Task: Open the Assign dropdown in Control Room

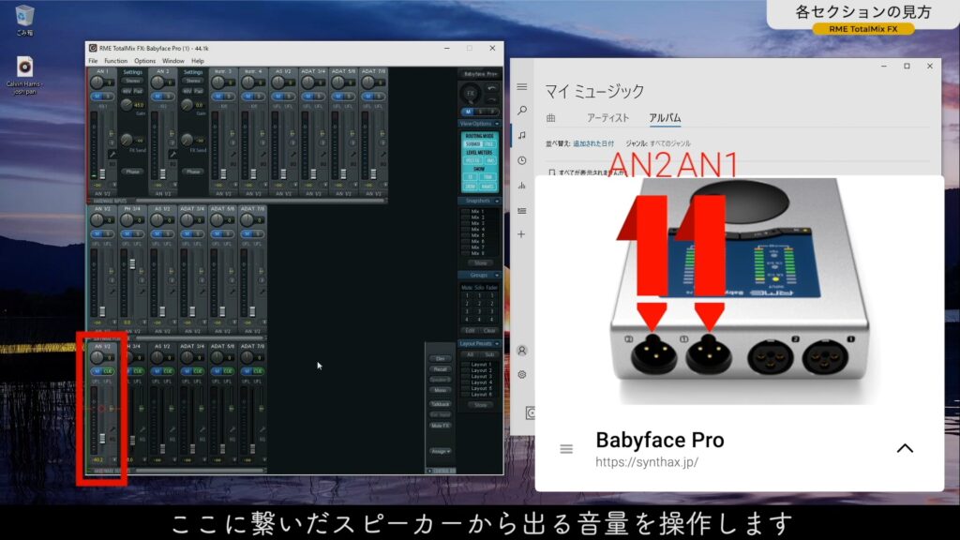Action: click(x=441, y=451)
